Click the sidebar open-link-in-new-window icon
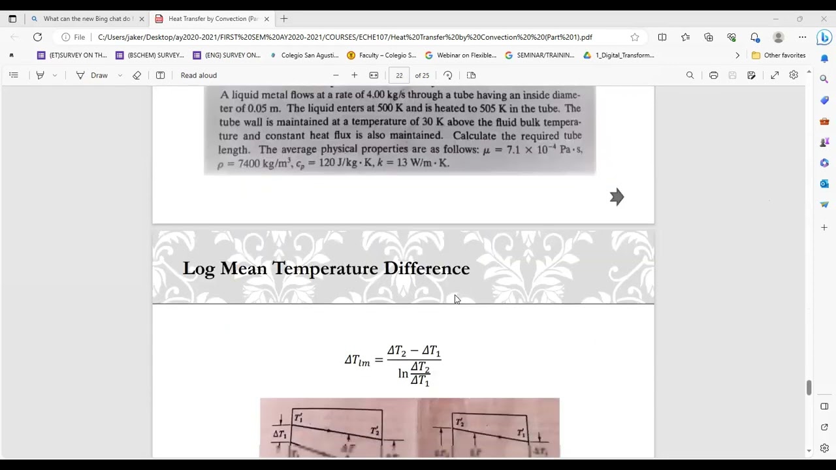Screen dimensions: 836x470 [x=824, y=427]
